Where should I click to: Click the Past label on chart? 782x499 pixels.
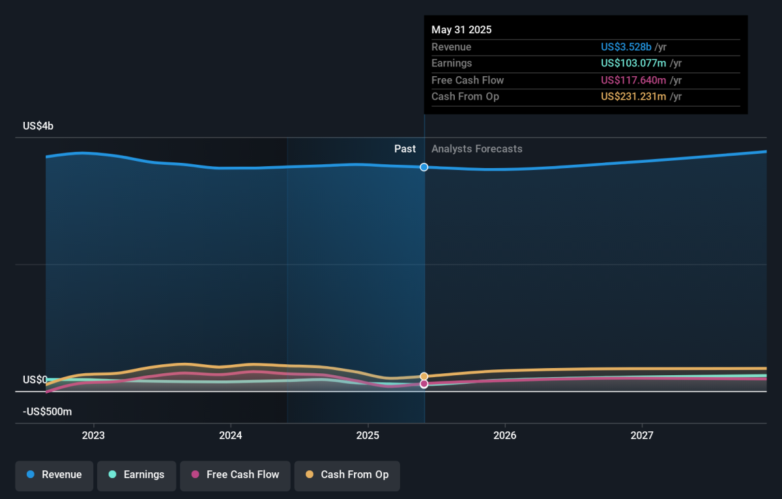405,149
